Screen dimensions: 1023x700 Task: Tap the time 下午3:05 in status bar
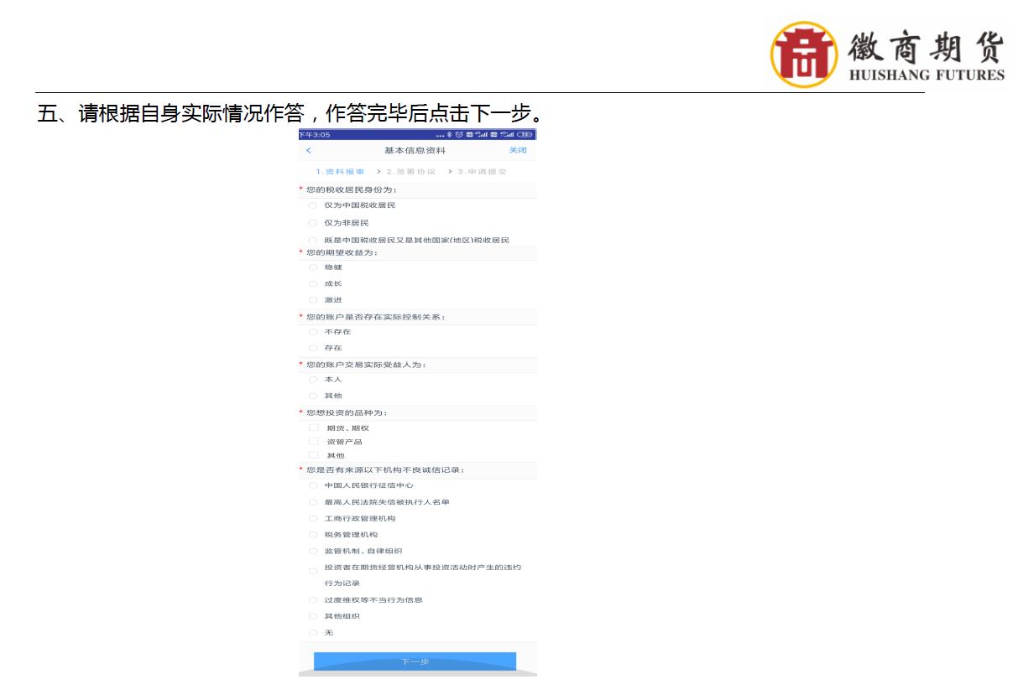pyautogui.click(x=316, y=135)
